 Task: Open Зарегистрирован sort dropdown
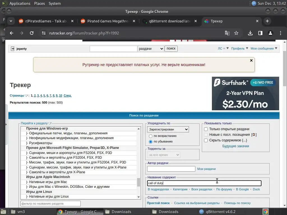tap(168, 129)
